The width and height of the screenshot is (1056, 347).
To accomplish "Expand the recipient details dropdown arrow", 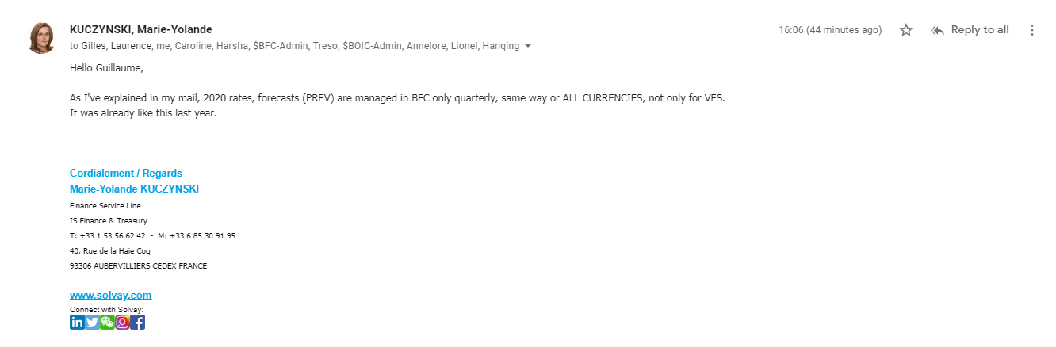I will [528, 46].
